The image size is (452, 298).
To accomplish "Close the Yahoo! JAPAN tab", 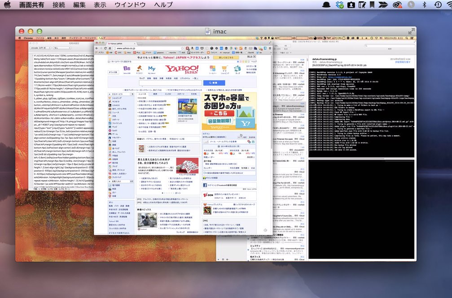I will (x=134, y=44).
